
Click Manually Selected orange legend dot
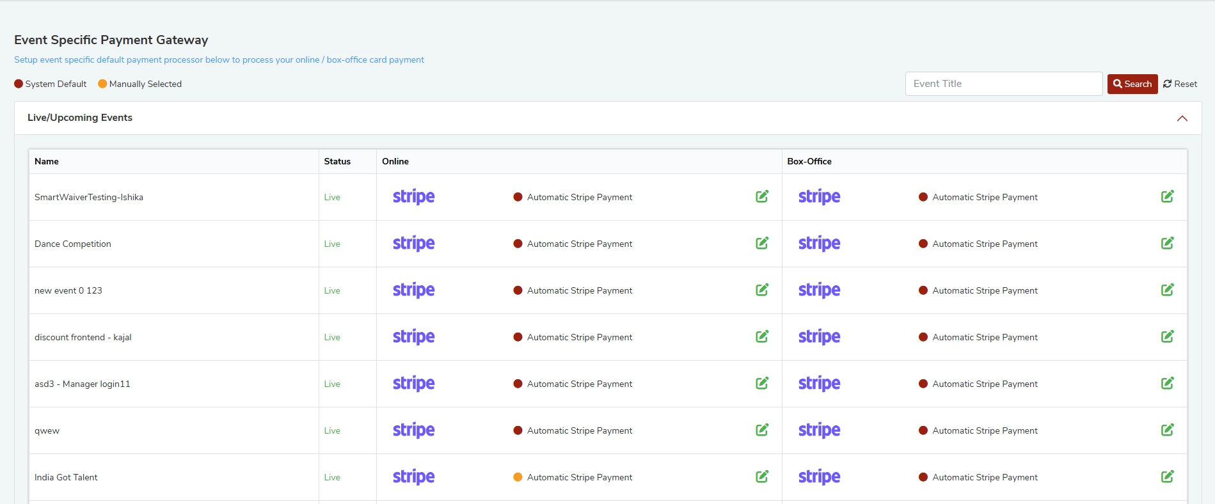102,84
